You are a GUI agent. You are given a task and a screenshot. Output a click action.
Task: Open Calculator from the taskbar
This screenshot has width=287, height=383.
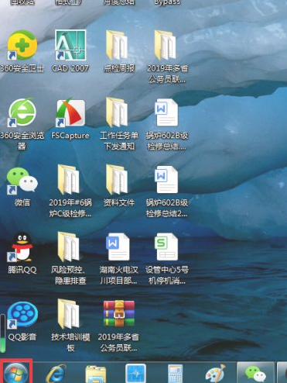[176, 374]
